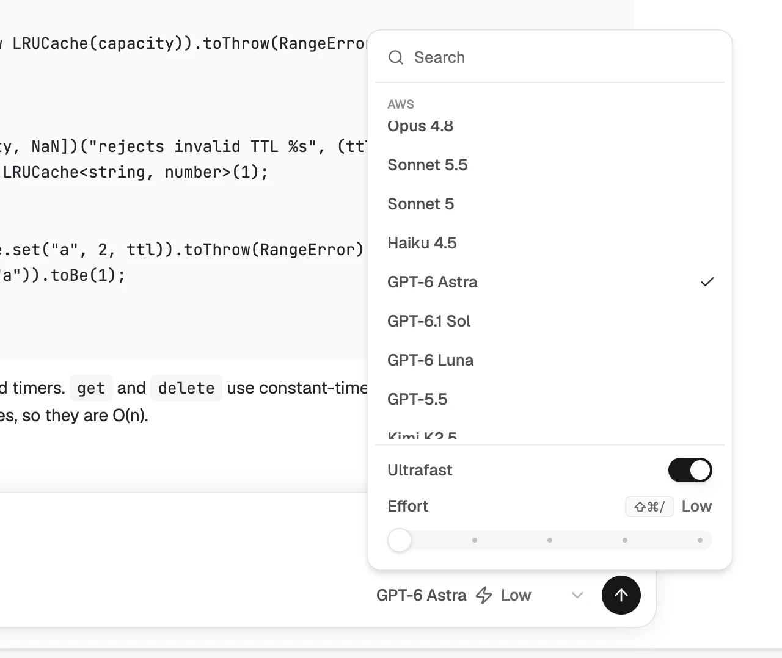
Task: Click the code line with set("a", 2, ttl)
Action: pyautogui.click(x=182, y=250)
